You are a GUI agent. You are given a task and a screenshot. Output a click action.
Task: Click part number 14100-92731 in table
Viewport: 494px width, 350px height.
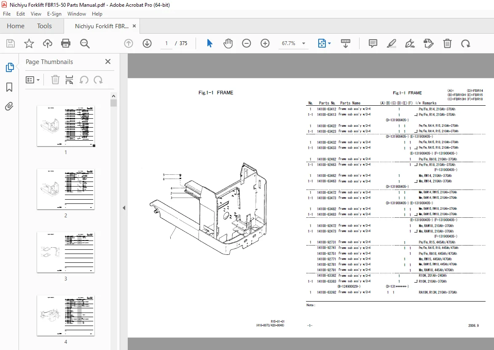(326, 242)
